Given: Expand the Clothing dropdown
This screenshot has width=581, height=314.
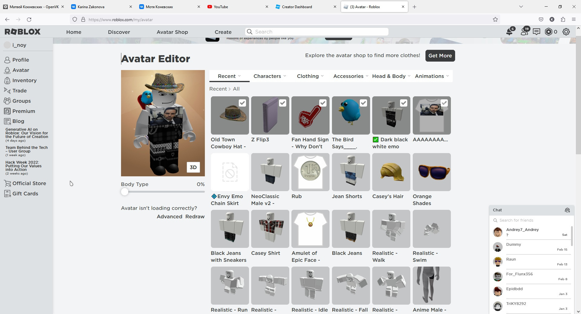Looking at the screenshot, I should pos(310,76).
